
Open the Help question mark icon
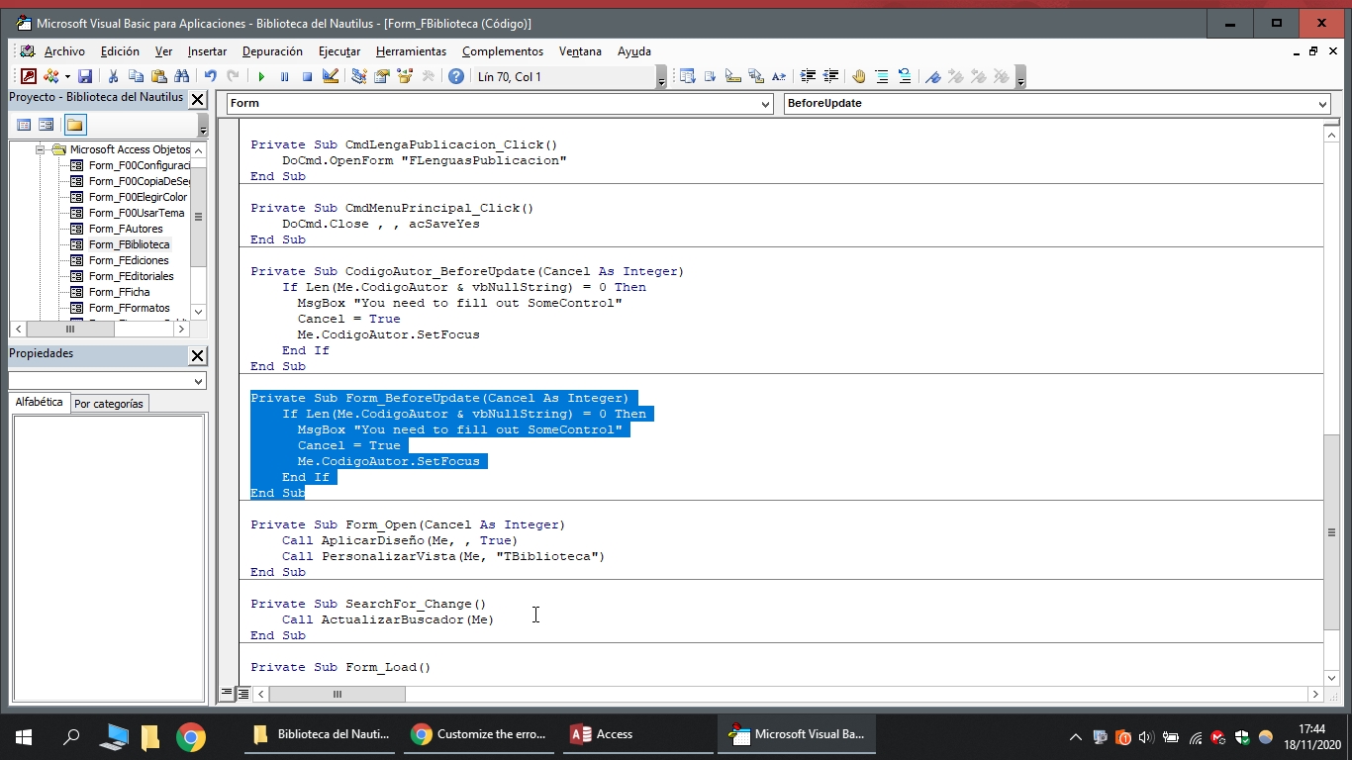pos(455,76)
